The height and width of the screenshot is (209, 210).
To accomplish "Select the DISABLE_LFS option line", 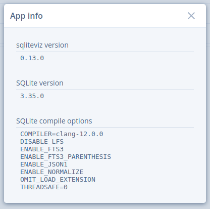I will tap(42, 142).
